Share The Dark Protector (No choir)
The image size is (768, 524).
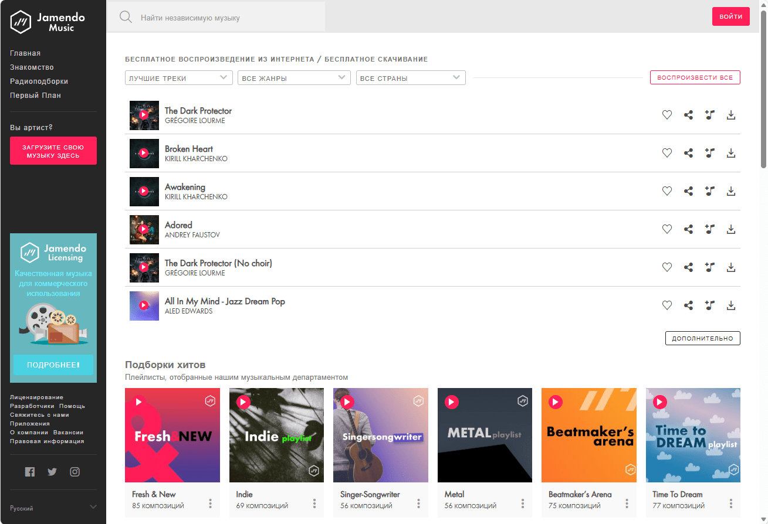point(688,267)
